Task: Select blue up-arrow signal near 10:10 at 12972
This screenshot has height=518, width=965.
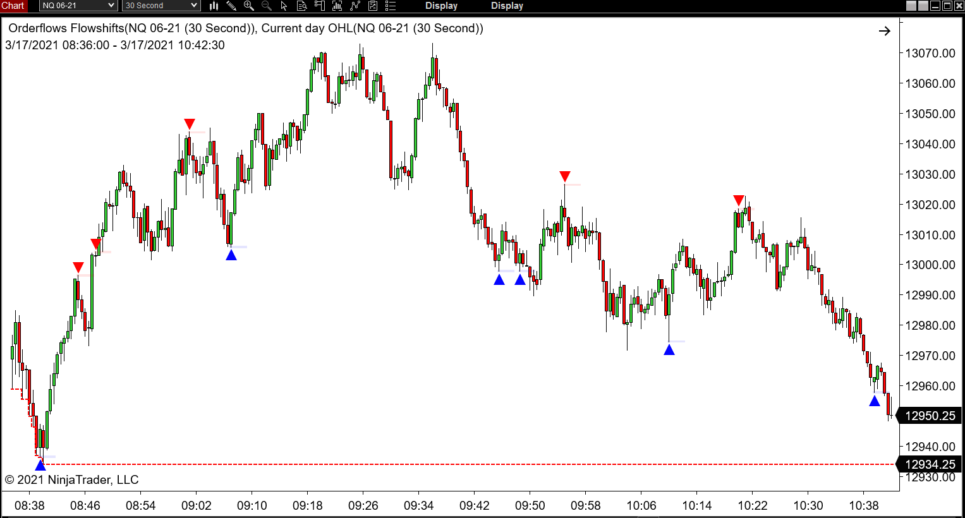Action: pos(669,349)
